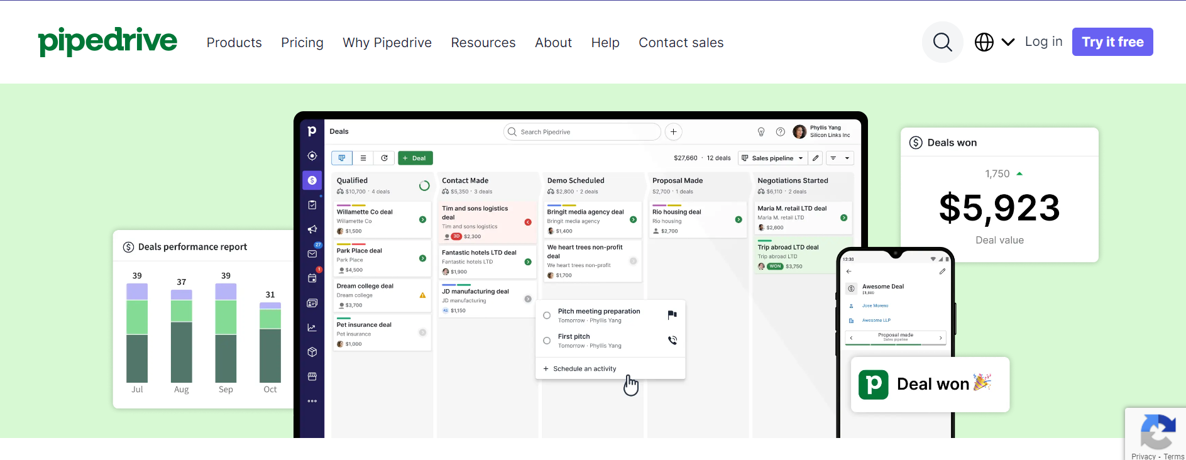The width and height of the screenshot is (1186, 460).
Task: Open the Insights chart icon in sidebar
Action: coord(312,327)
